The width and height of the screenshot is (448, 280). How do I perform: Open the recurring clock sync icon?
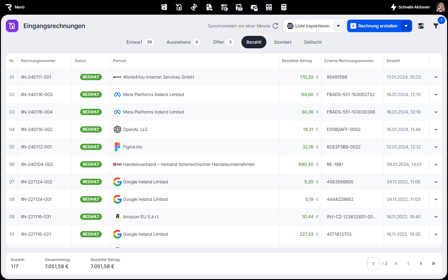click(194, 7)
